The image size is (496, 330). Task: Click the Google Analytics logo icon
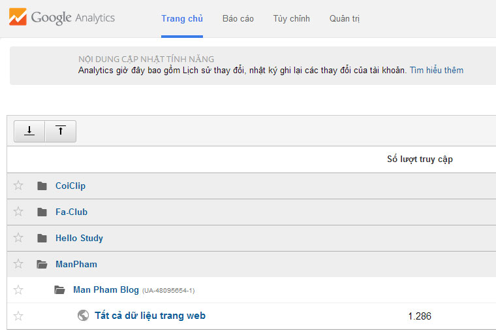[18, 17]
